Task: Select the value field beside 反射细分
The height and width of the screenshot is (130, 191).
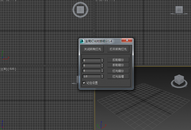Action: (92, 60)
